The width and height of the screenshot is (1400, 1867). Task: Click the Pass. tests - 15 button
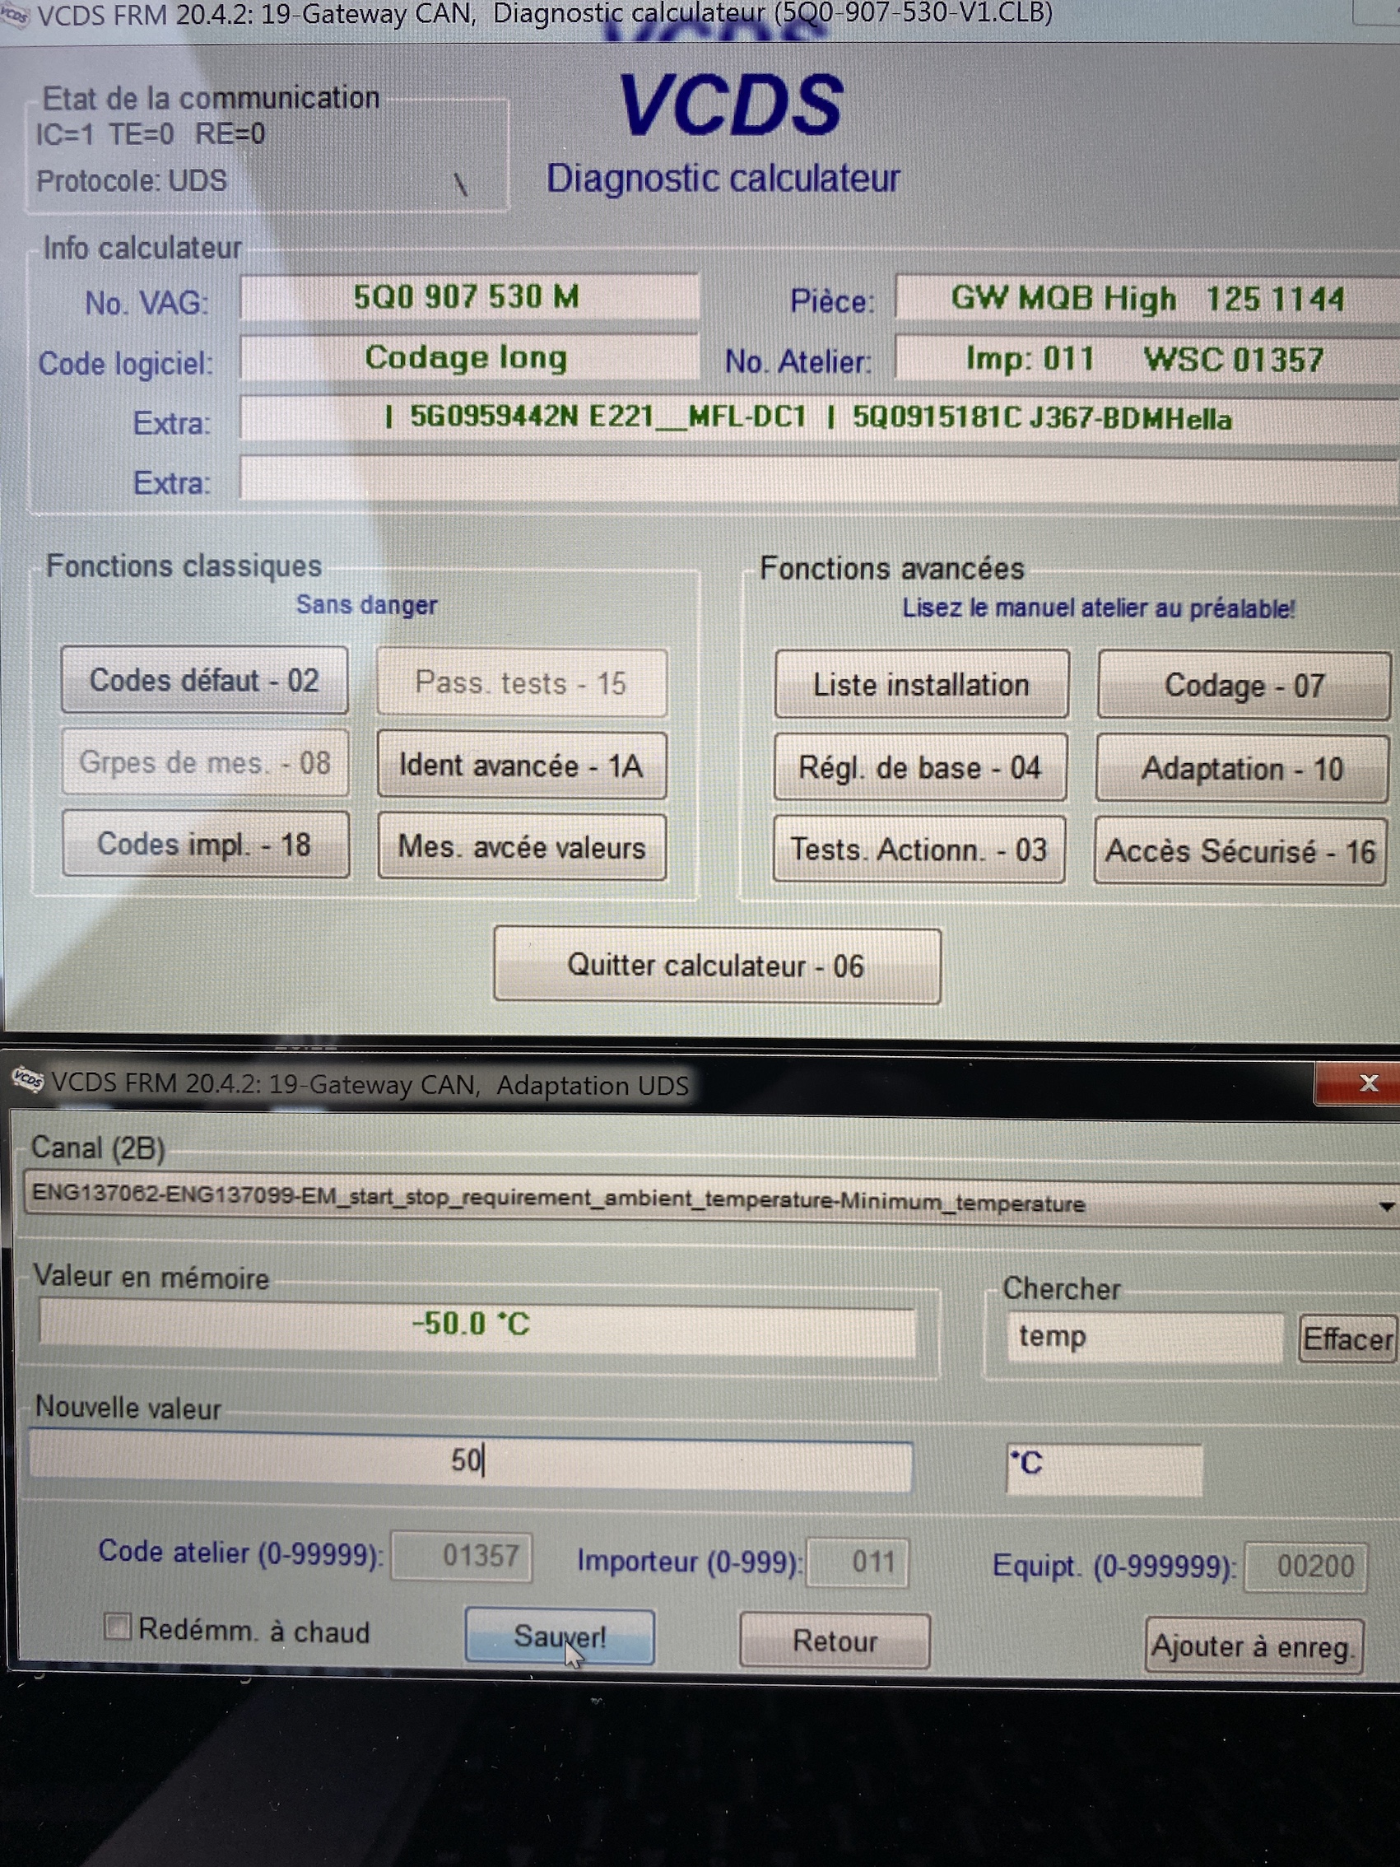(x=522, y=682)
